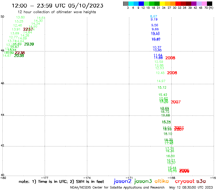This screenshot has width=216, height=190.
Task: Click the 14.84 wave height value
Action: (x=27, y=32)
